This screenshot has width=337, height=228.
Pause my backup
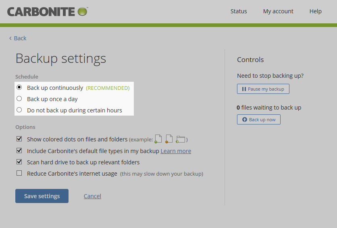263,89
